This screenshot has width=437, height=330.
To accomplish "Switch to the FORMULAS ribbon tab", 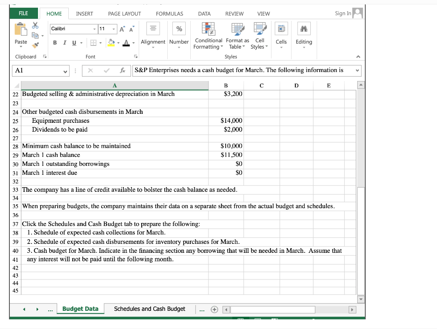I will (x=169, y=14).
